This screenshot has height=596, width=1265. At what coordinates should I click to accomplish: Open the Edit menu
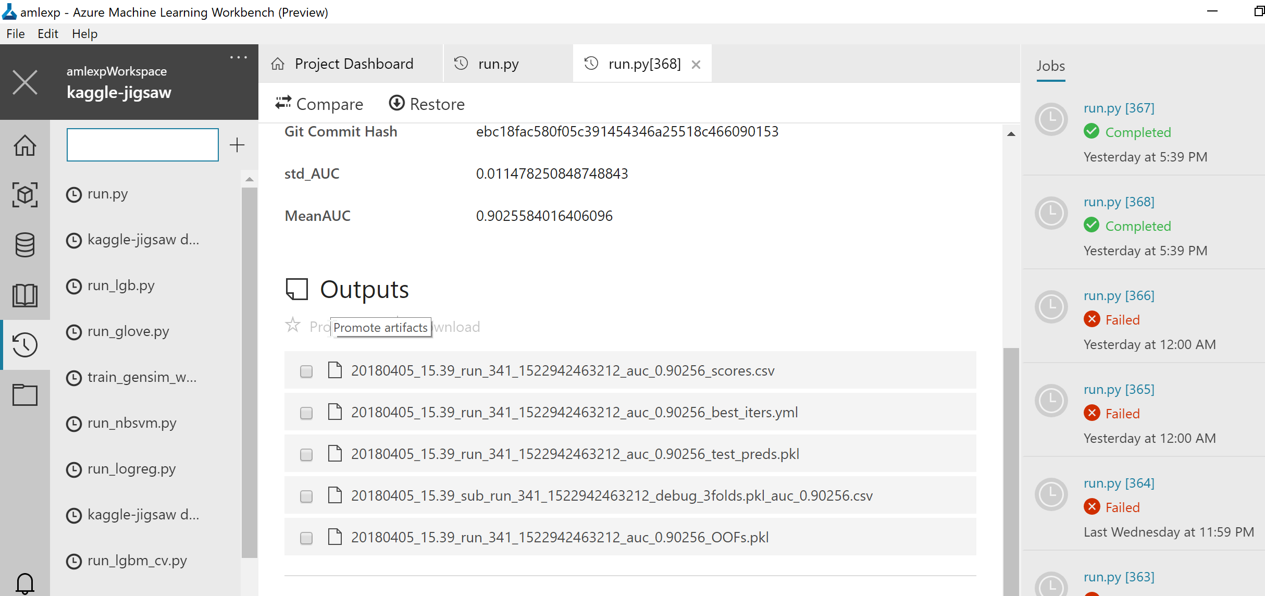48,34
